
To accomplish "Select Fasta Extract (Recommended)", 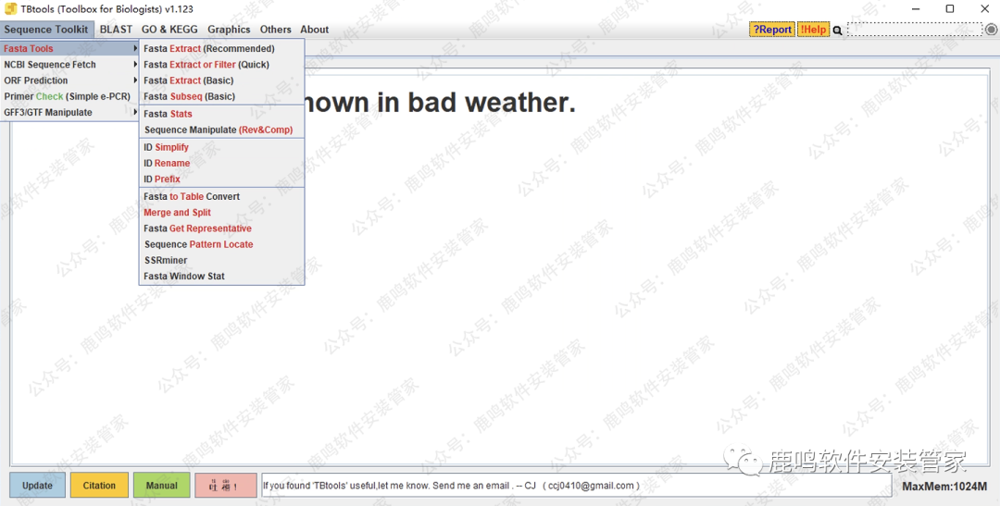I will (x=209, y=49).
